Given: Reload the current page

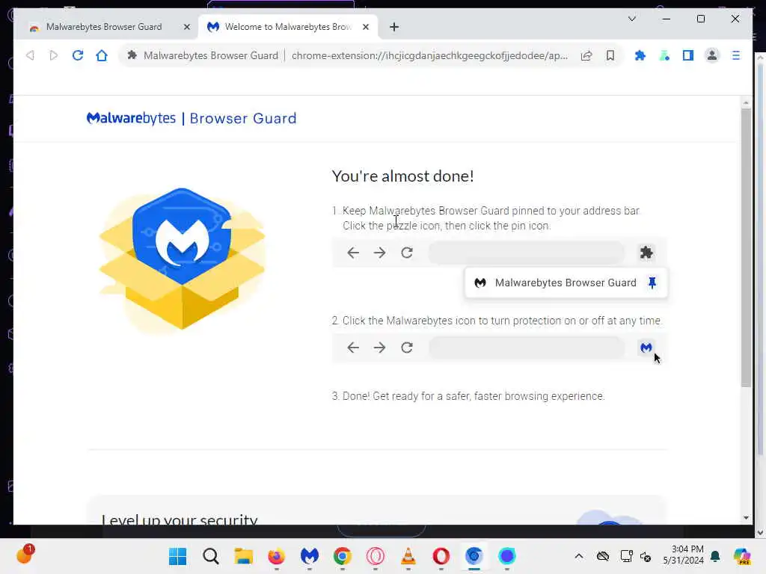Looking at the screenshot, I should (78, 55).
